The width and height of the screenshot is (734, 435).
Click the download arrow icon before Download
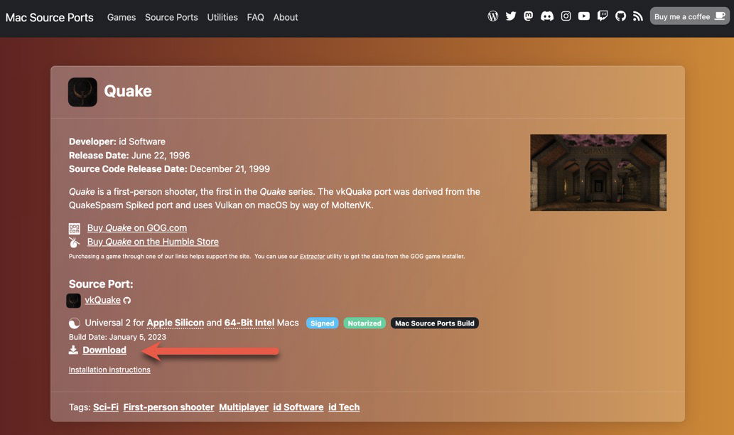coord(73,349)
